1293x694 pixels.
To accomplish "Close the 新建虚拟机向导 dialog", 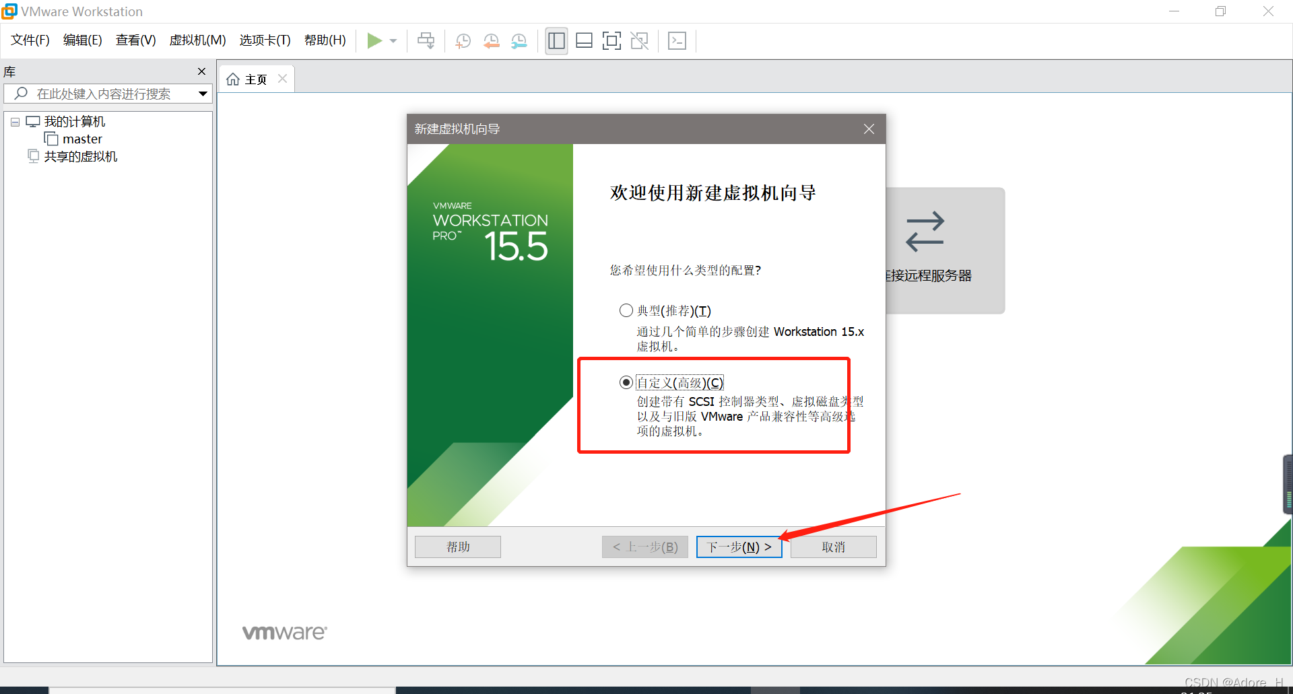I will [x=869, y=129].
